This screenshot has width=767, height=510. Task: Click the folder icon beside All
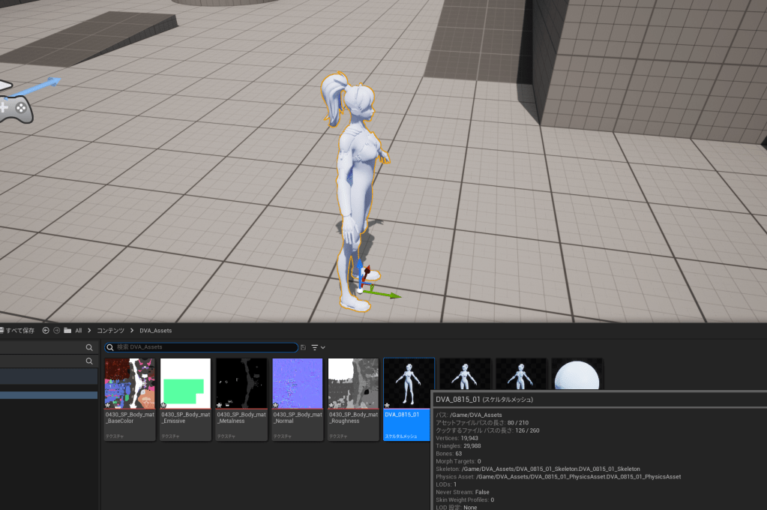pos(67,330)
